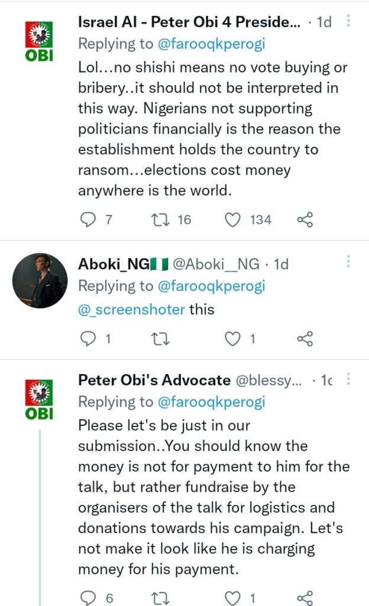369x606 pixels.
Task: Retweet Peter Obi's Advocate tweet
Action: (159, 598)
